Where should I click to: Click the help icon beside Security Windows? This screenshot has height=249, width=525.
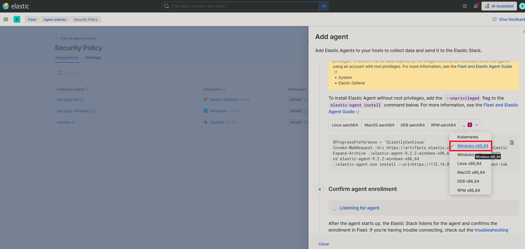click(x=94, y=111)
